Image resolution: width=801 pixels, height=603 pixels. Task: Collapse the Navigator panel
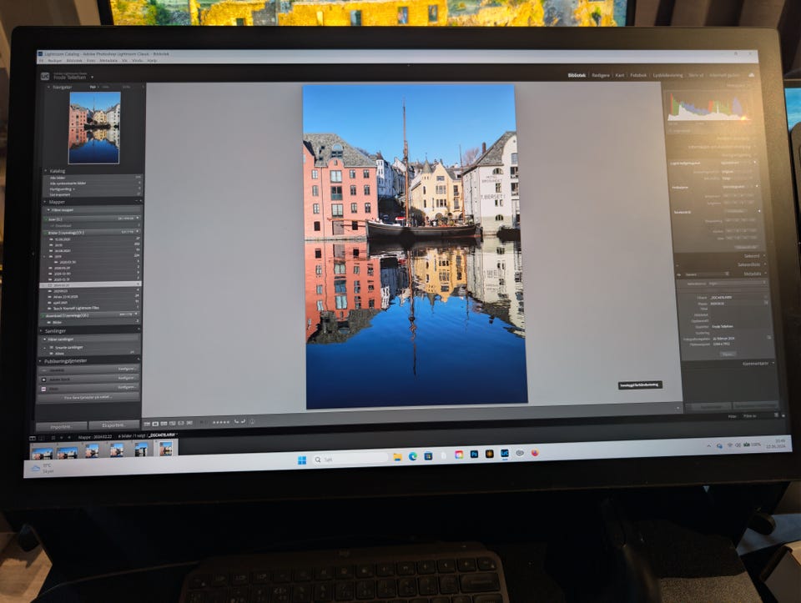48,88
